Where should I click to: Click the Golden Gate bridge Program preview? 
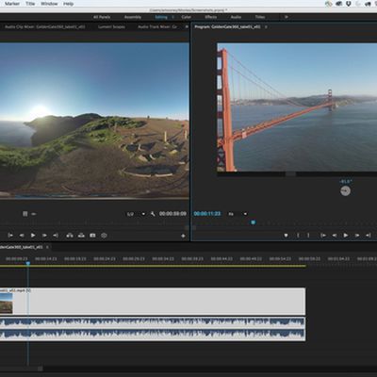297,107
